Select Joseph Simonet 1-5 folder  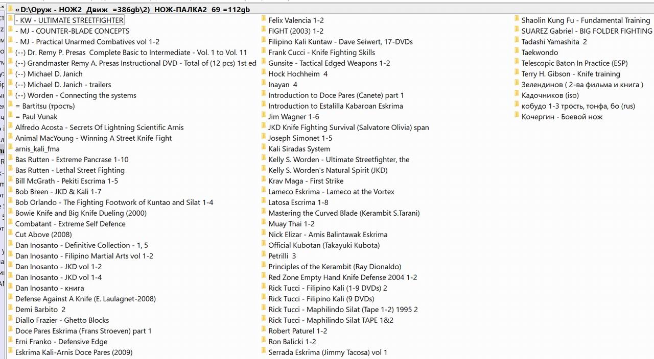(300, 138)
